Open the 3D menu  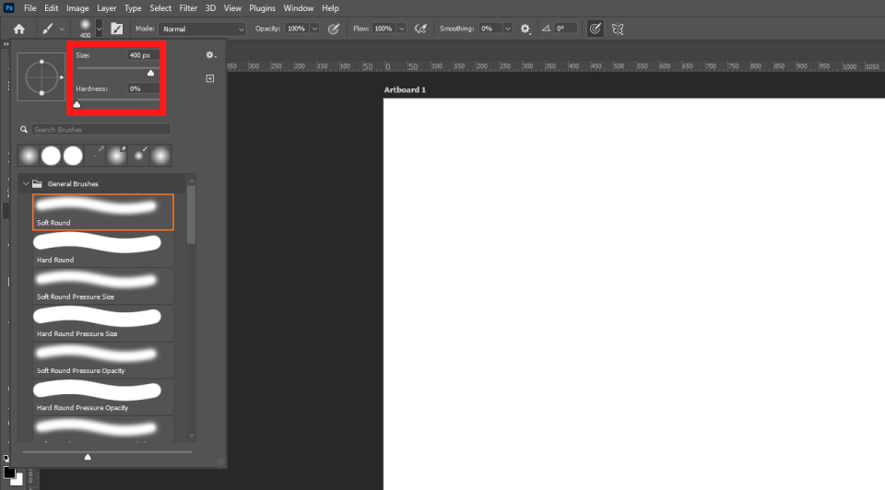click(210, 8)
